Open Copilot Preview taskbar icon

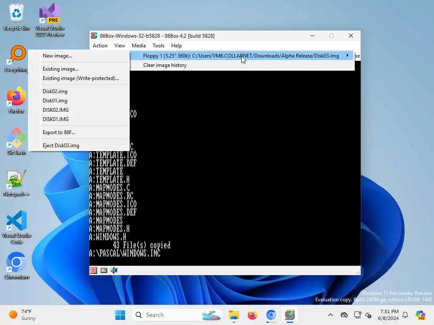pos(420,315)
